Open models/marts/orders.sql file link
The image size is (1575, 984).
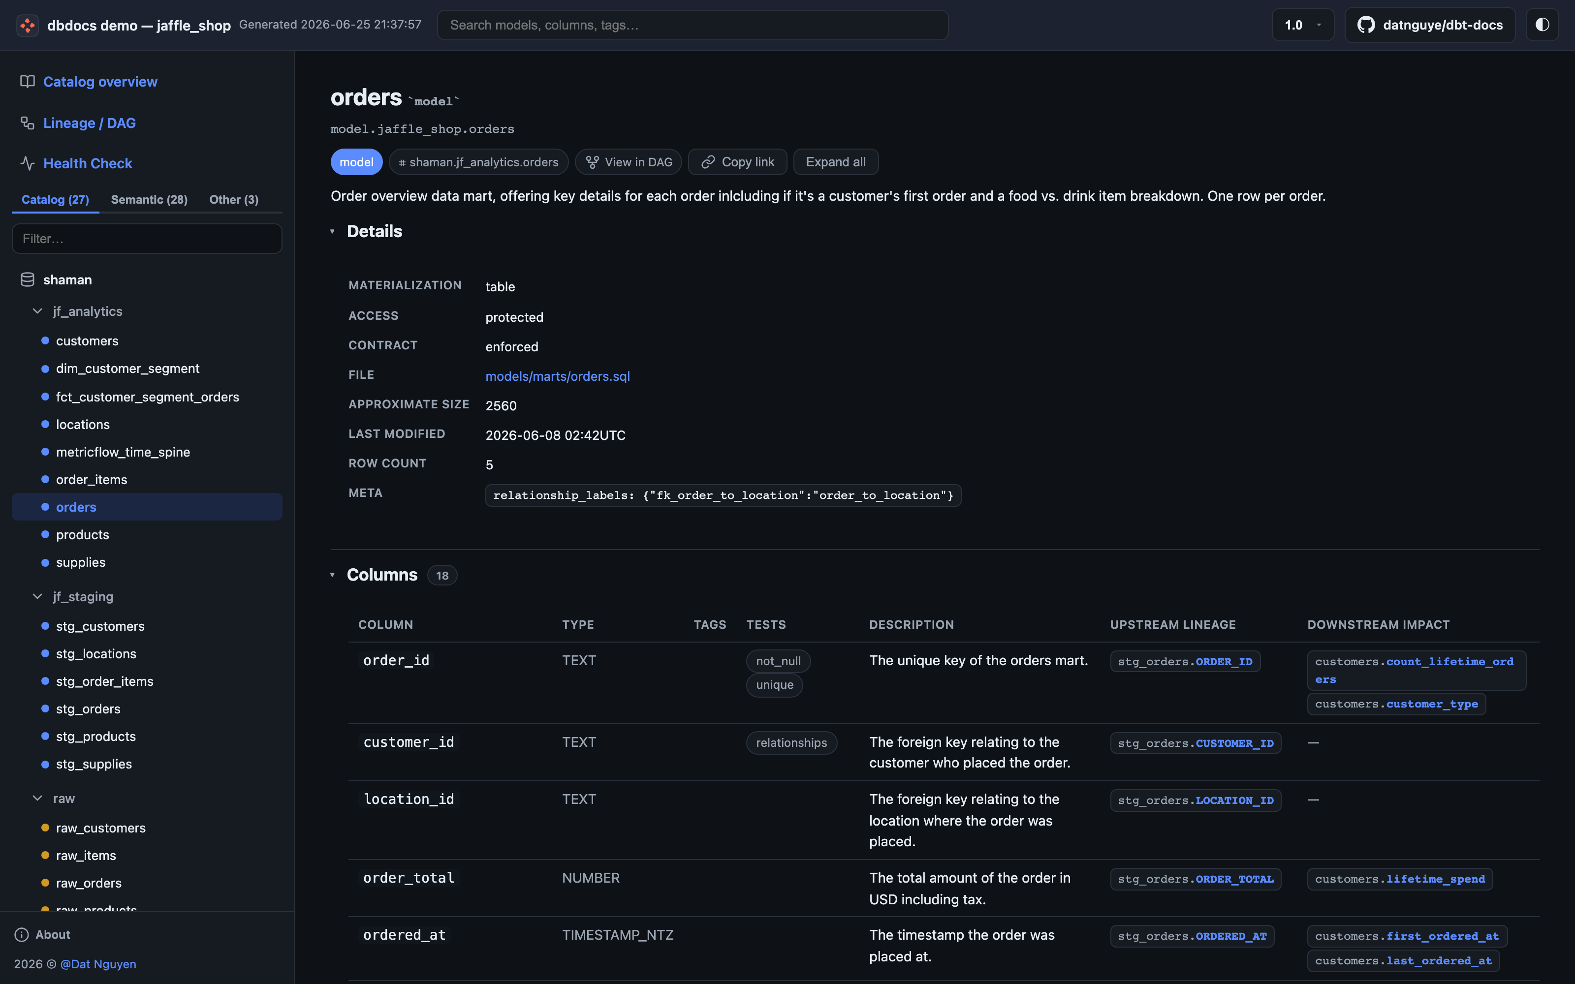[558, 376]
